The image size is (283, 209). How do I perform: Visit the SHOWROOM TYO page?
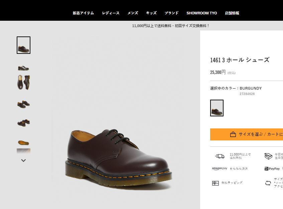click(x=202, y=13)
